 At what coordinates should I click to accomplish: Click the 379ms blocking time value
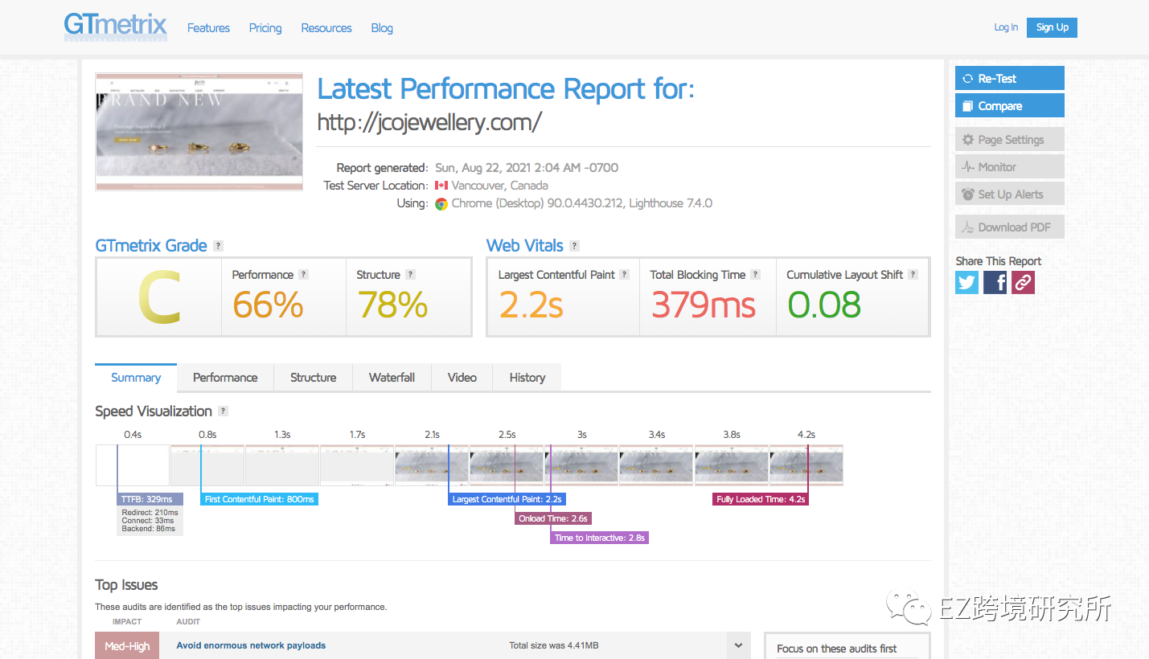pos(704,305)
